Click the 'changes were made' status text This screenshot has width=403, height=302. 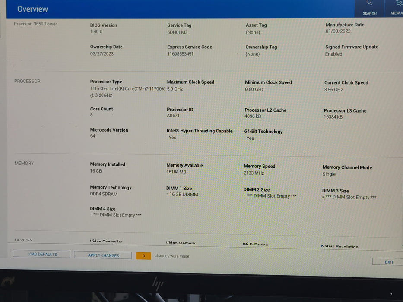click(172, 256)
